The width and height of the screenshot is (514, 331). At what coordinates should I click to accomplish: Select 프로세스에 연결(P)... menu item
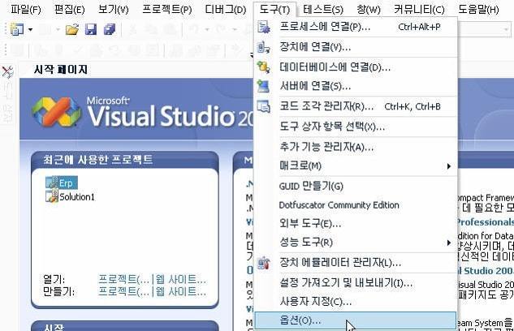(x=356, y=27)
